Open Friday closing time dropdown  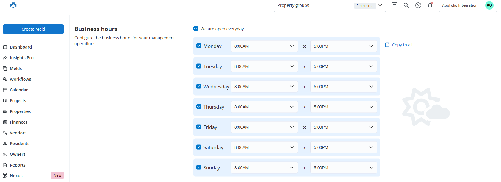343,127
